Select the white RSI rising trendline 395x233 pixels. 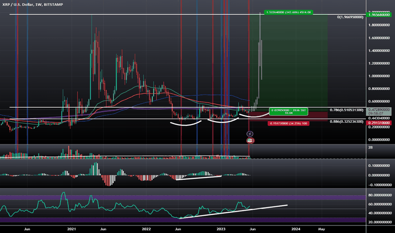233,212
